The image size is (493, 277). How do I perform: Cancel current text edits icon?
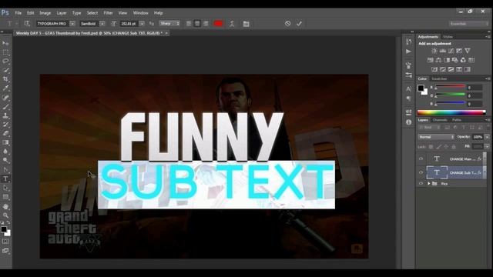coord(287,24)
